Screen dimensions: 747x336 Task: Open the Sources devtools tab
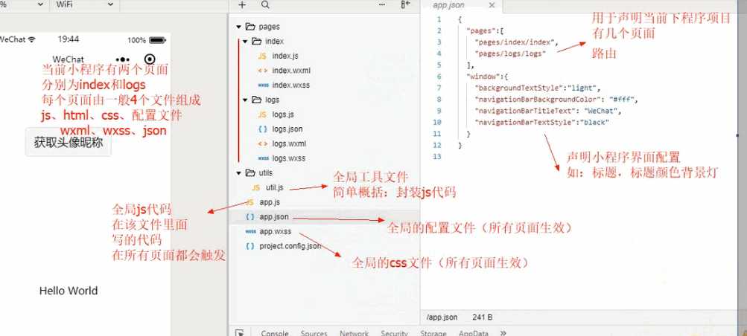coord(314,333)
